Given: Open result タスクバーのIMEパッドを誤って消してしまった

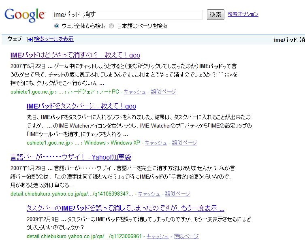Looking at the screenshot, I should (x=126, y=208).
